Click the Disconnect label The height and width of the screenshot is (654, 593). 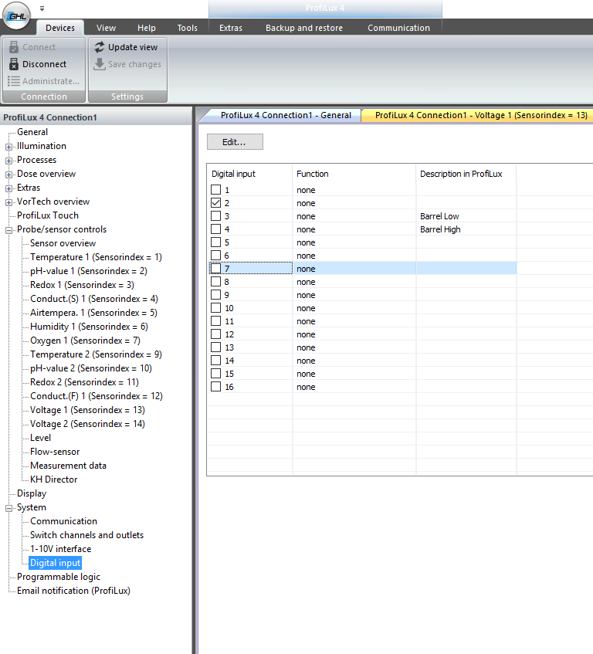(x=44, y=64)
